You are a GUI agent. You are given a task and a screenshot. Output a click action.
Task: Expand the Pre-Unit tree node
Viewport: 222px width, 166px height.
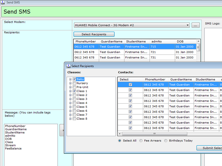(x=70, y=87)
